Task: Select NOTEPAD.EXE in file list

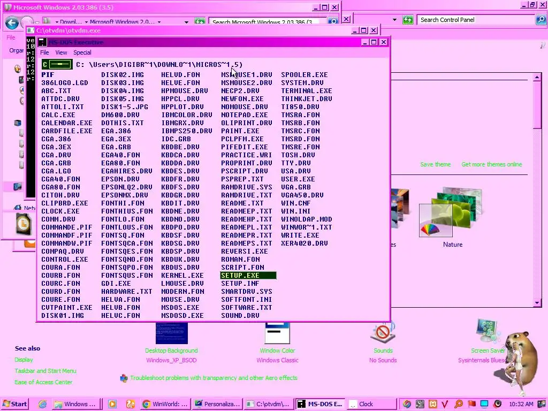Action: (x=244, y=115)
